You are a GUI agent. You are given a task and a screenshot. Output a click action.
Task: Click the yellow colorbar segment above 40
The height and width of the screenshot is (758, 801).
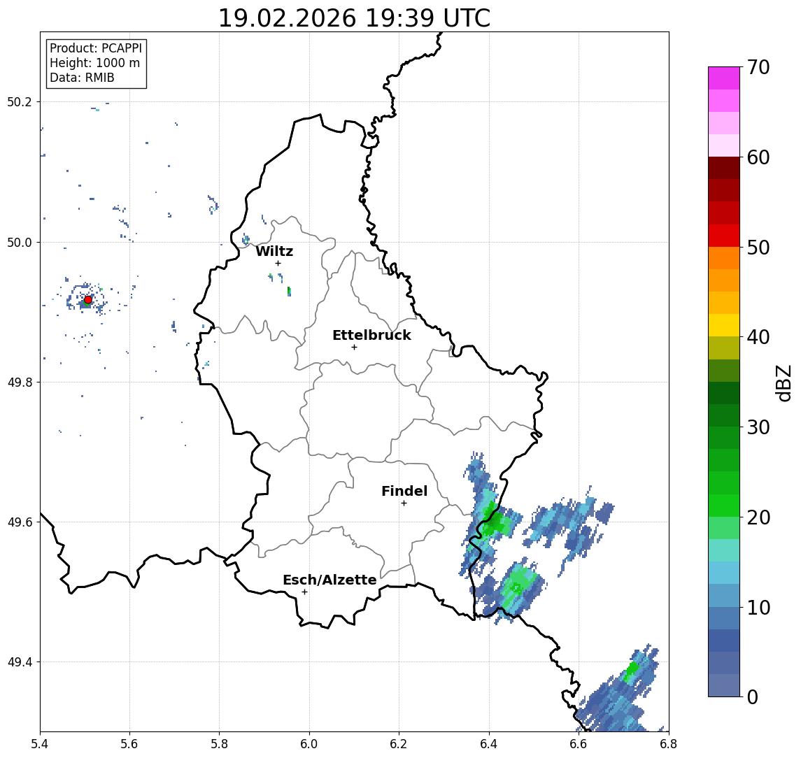pyautogui.click(x=724, y=325)
